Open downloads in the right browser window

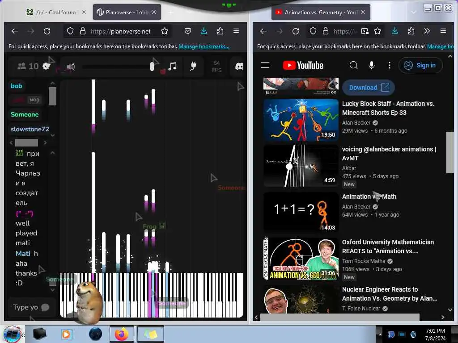(394, 31)
